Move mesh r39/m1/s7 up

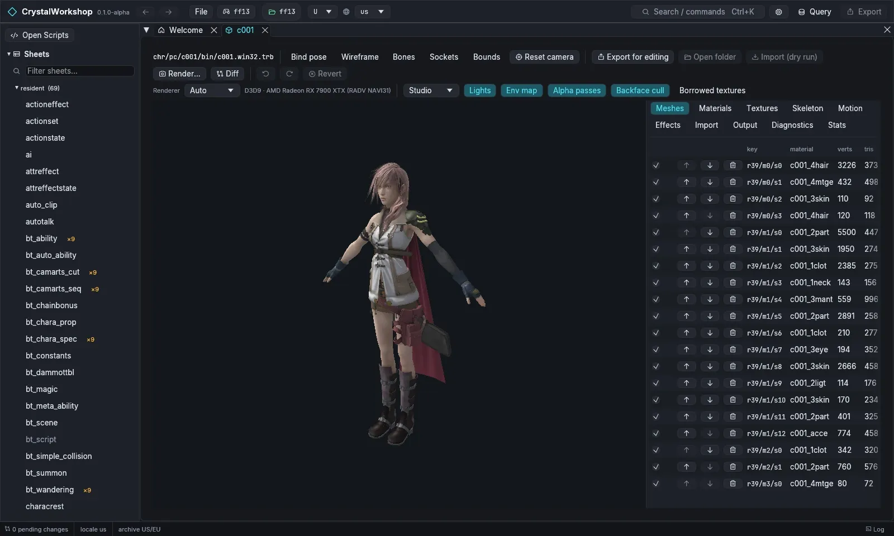click(687, 350)
